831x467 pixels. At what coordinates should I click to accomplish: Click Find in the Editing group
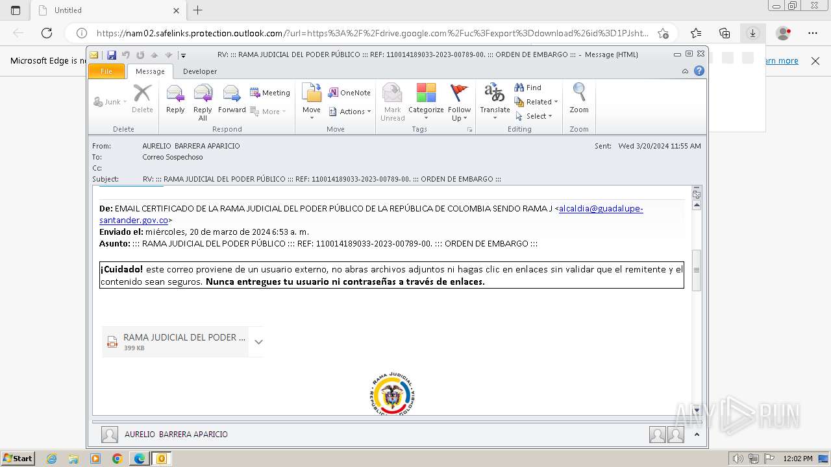[x=528, y=88]
